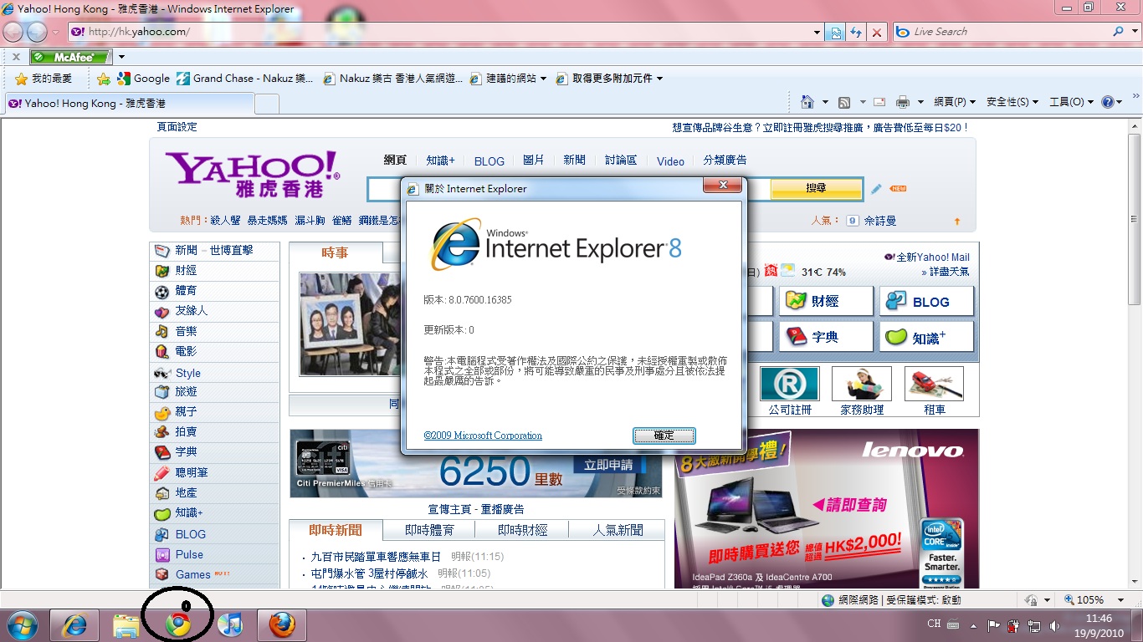1143x642 pixels.
Task: Open the address bar history dropdown arrow
Action: click(x=818, y=32)
